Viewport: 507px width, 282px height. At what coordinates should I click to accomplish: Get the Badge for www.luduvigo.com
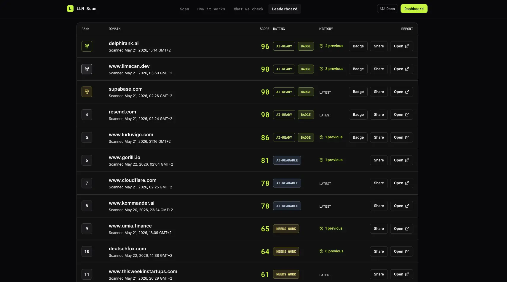pos(358,137)
